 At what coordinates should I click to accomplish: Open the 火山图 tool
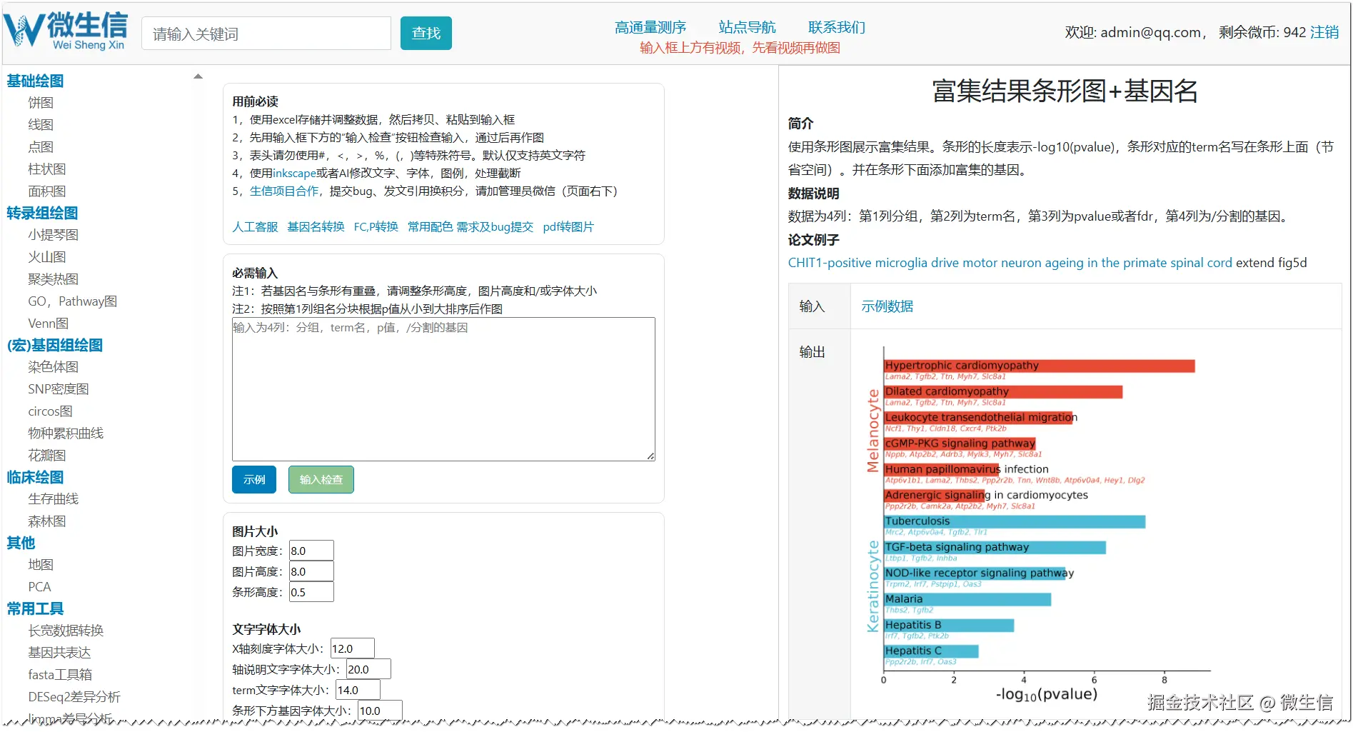[47, 257]
